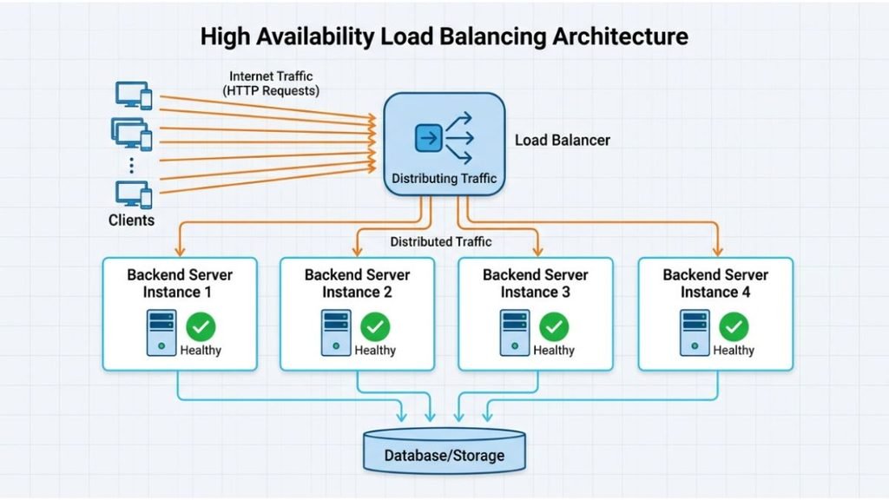Select the Load Balancer box
This screenshot has height=500, width=889.
[444, 145]
